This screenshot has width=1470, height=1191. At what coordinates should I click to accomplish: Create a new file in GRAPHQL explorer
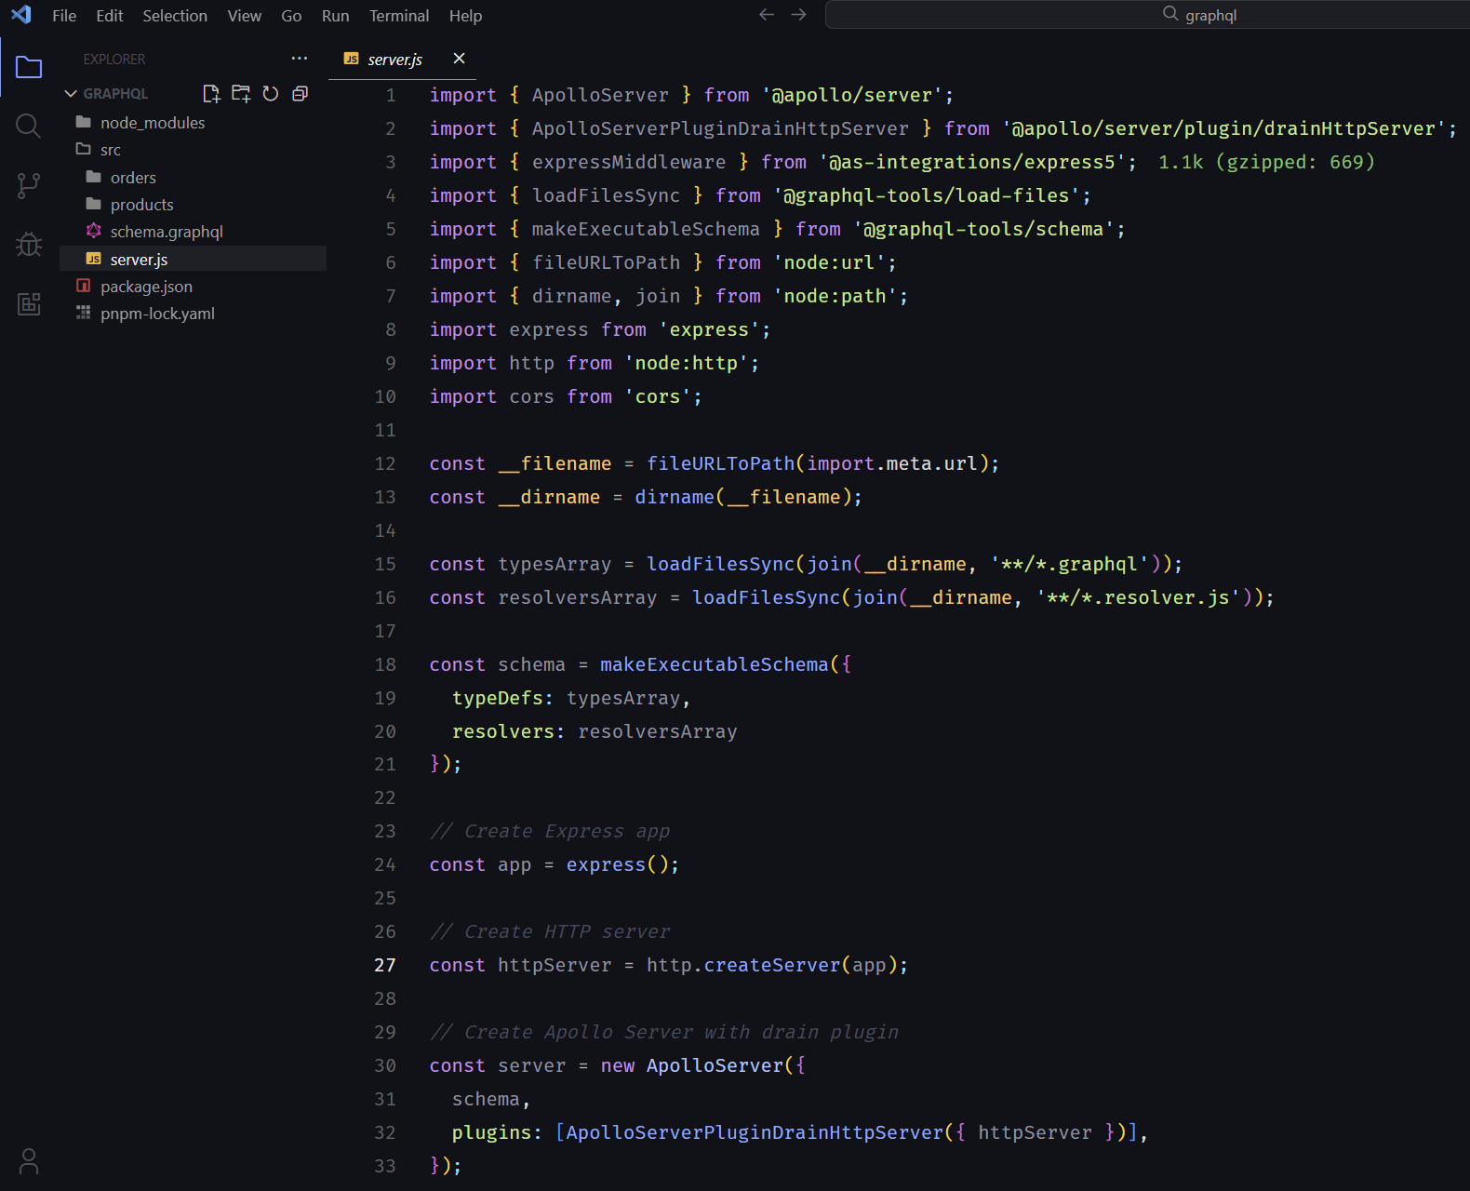tap(211, 93)
